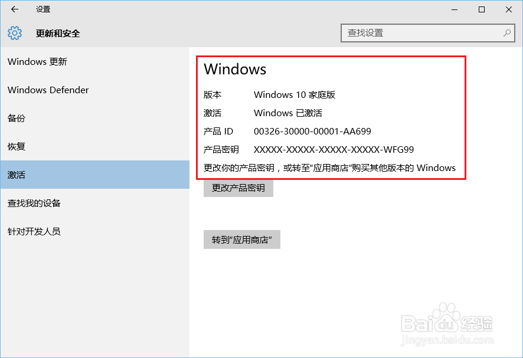The image size is (523, 358).
Task: Go back using the back arrow
Action: pyautogui.click(x=15, y=9)
